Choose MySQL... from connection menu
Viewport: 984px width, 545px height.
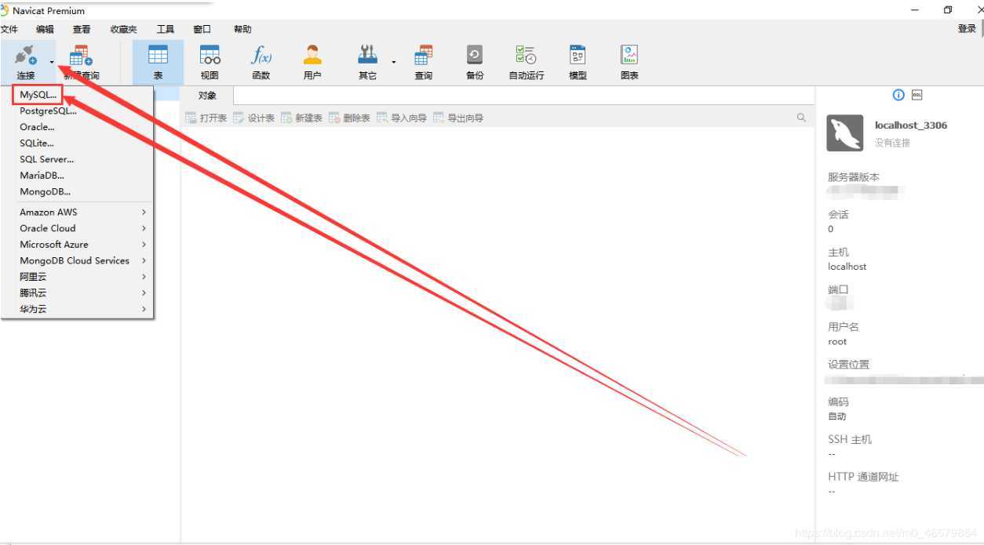point(38,94)
